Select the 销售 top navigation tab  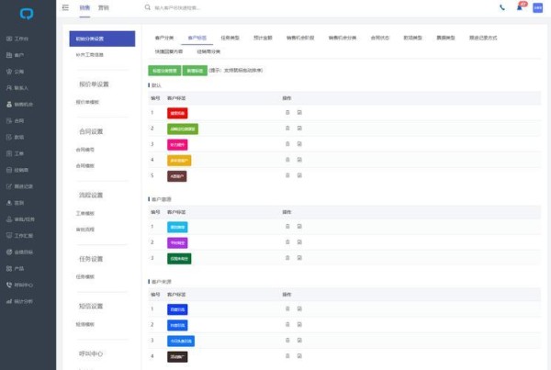click(84, 7)
